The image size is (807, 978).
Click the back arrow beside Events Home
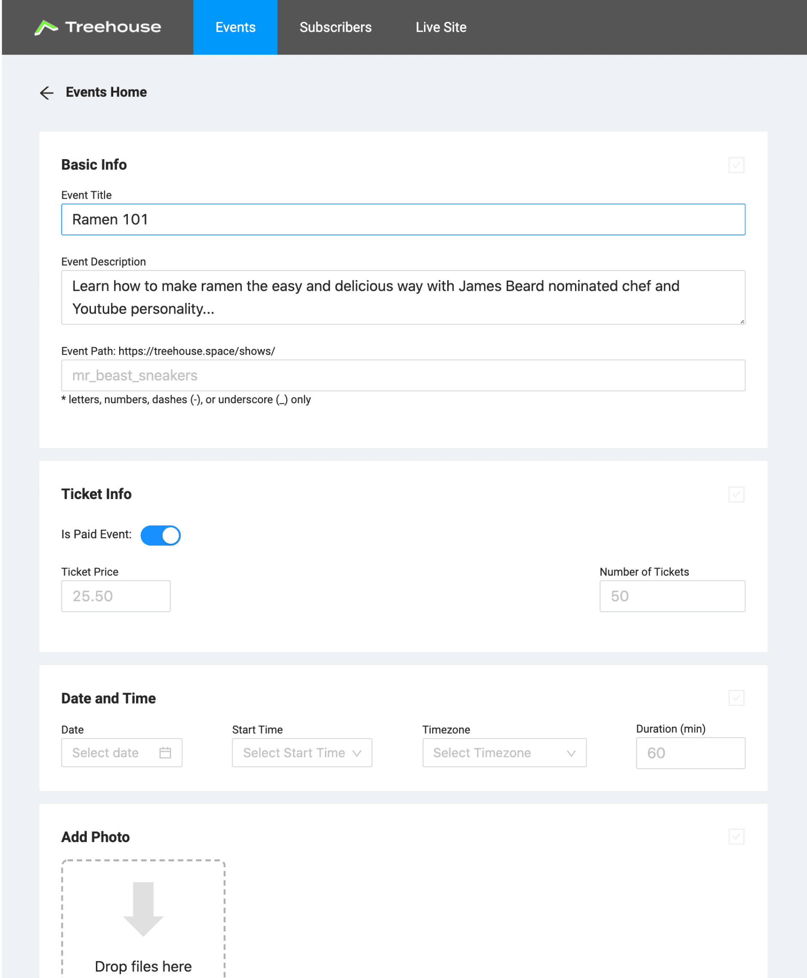pos(46,93)
